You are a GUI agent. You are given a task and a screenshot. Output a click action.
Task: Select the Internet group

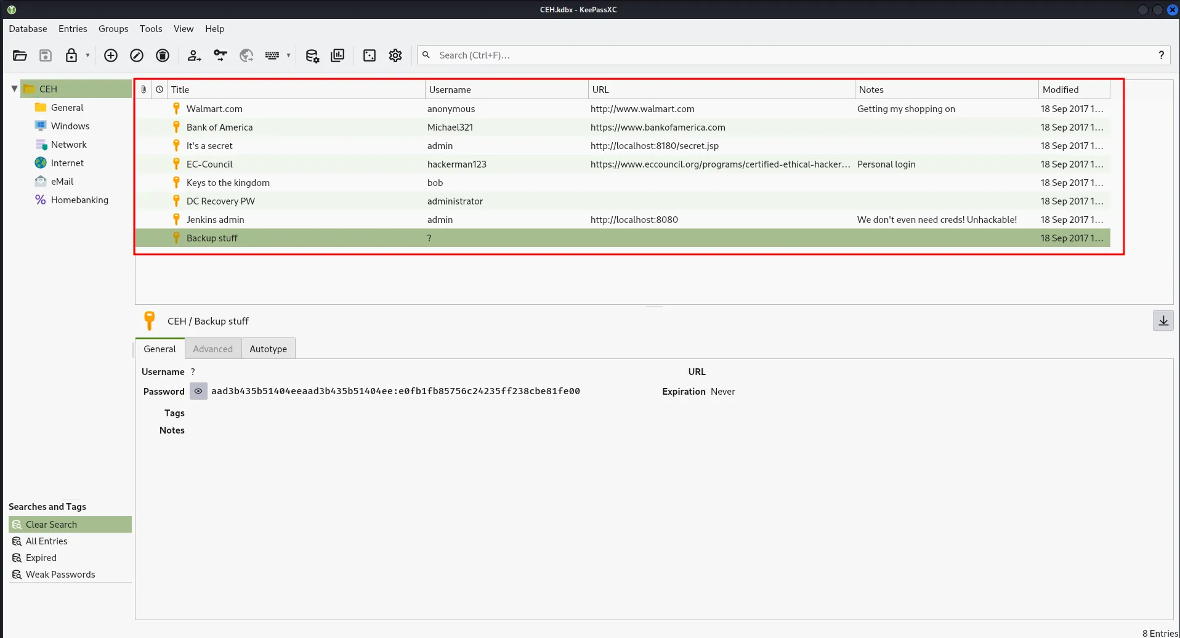point(67,163)
